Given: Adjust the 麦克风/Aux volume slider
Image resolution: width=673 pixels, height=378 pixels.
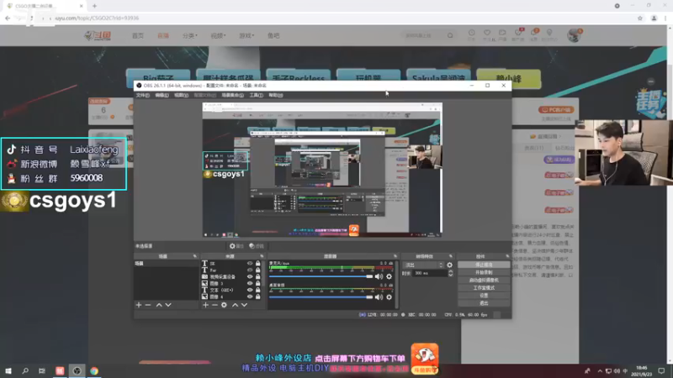Looking at the screenshot, I should pyautogui.click(x=321, y=276).
